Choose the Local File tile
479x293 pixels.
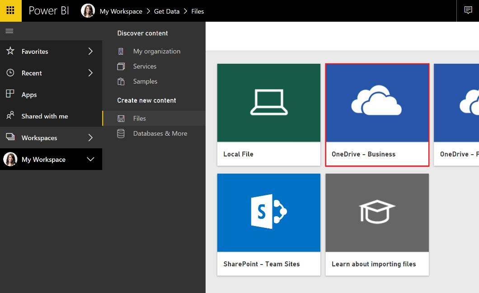269,115
